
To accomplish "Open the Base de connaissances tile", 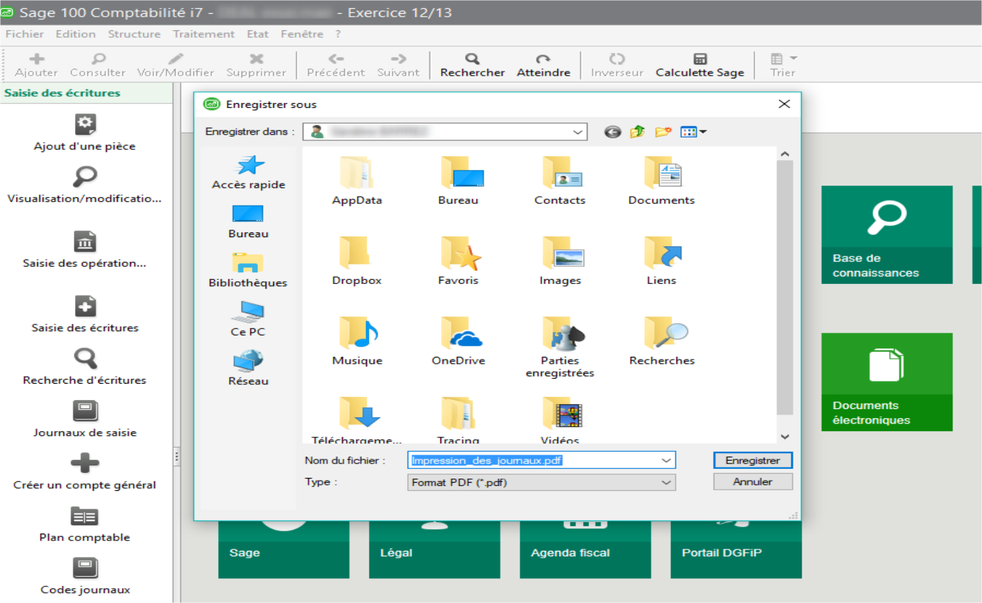I will click(886, 234).
